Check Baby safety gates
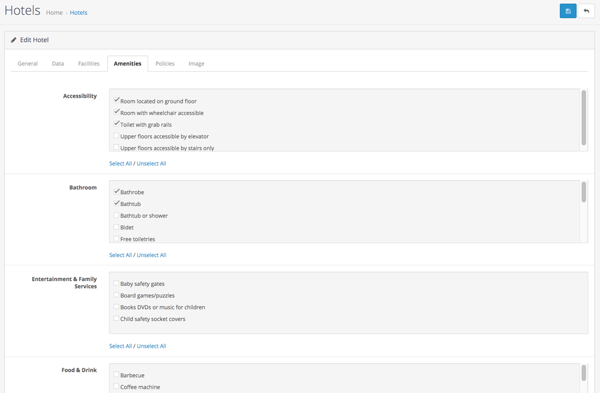This screenshot has height=393, width=600. click(x=116, y=283)
